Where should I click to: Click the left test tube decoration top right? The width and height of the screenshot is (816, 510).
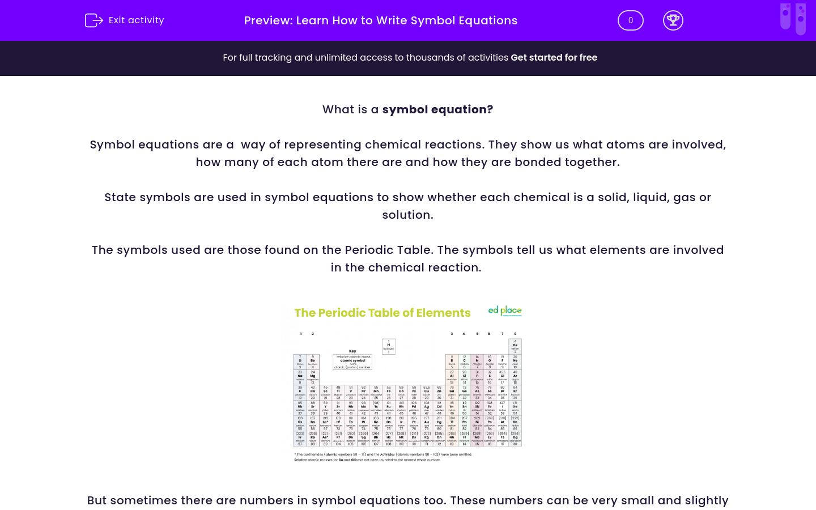point(787,18)
